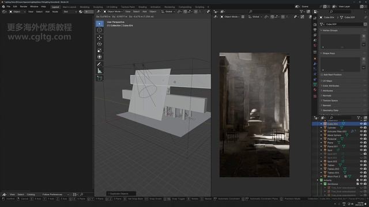Toggle render camera icon for the Tables object

pyautogui.click(x=365, y=165)
